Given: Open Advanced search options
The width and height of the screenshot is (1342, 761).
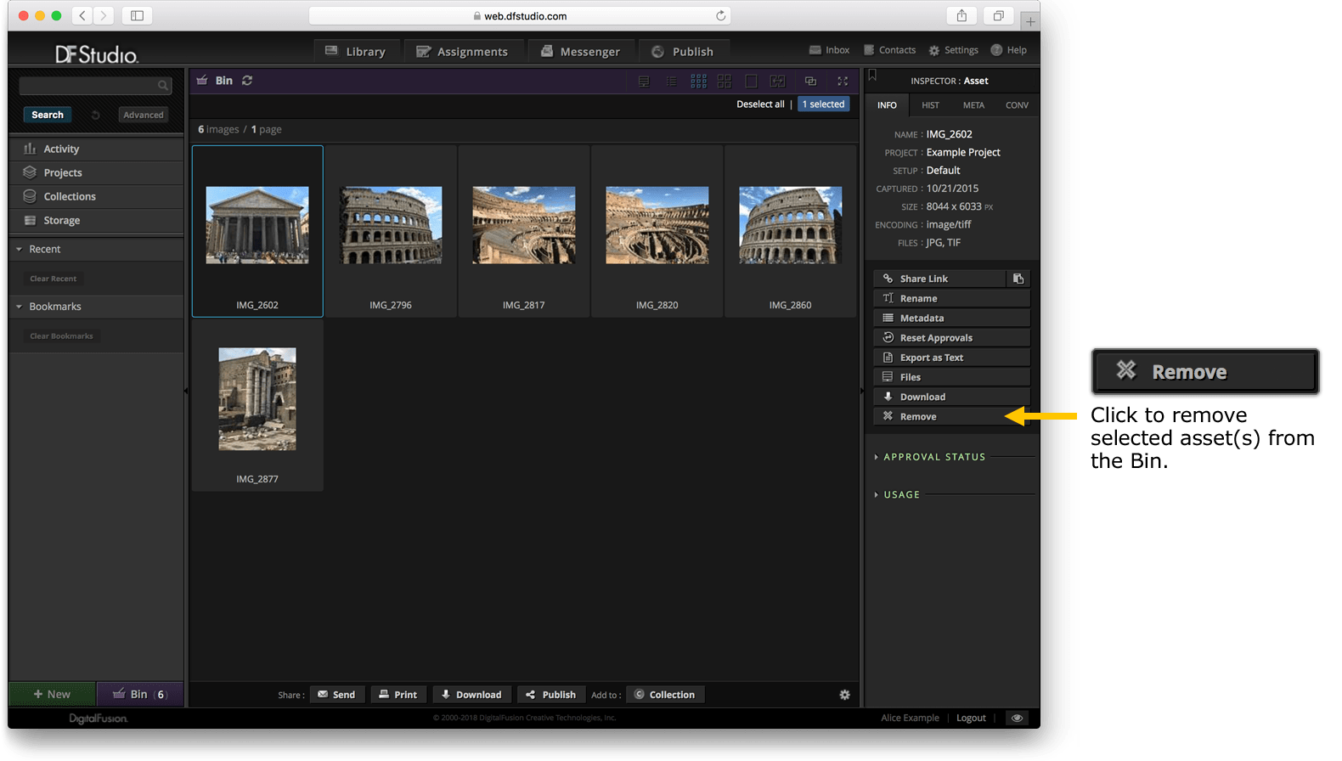Looking at the screenshot, I should point(144,115).
